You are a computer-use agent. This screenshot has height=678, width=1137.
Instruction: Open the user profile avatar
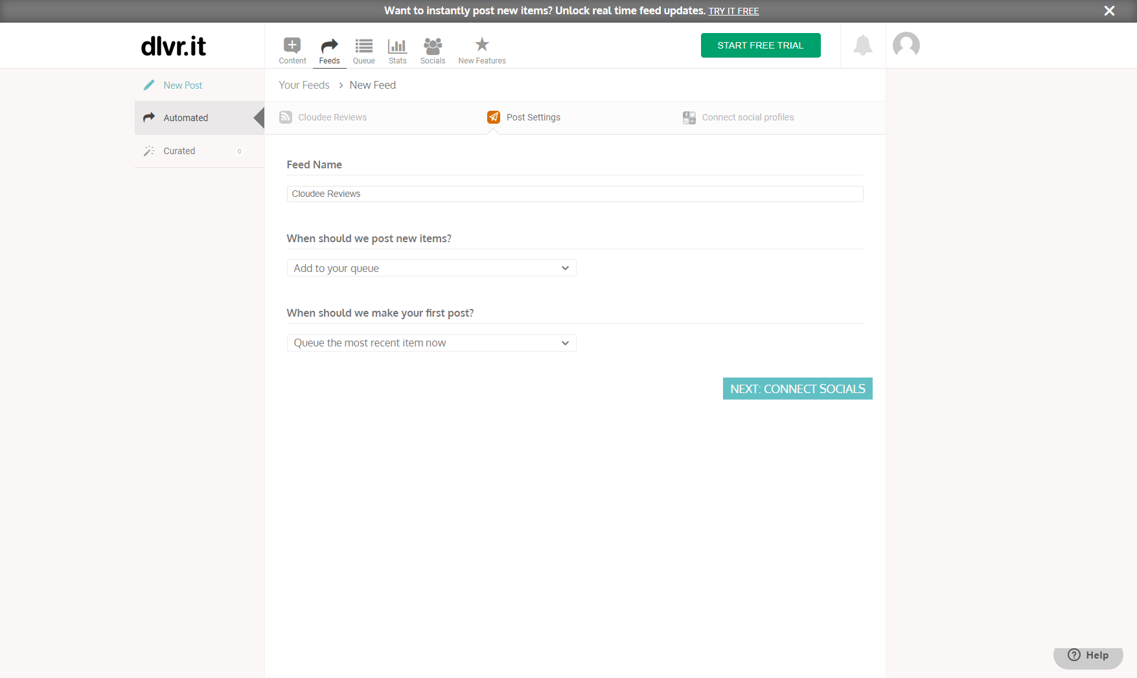[906, 45]
